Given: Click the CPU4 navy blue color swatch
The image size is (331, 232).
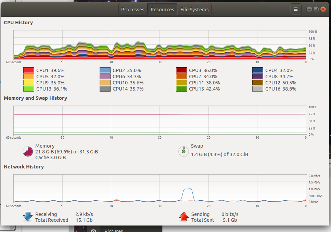Looking at the screenshot, I should pyautogui.click(x=258, y=70).
